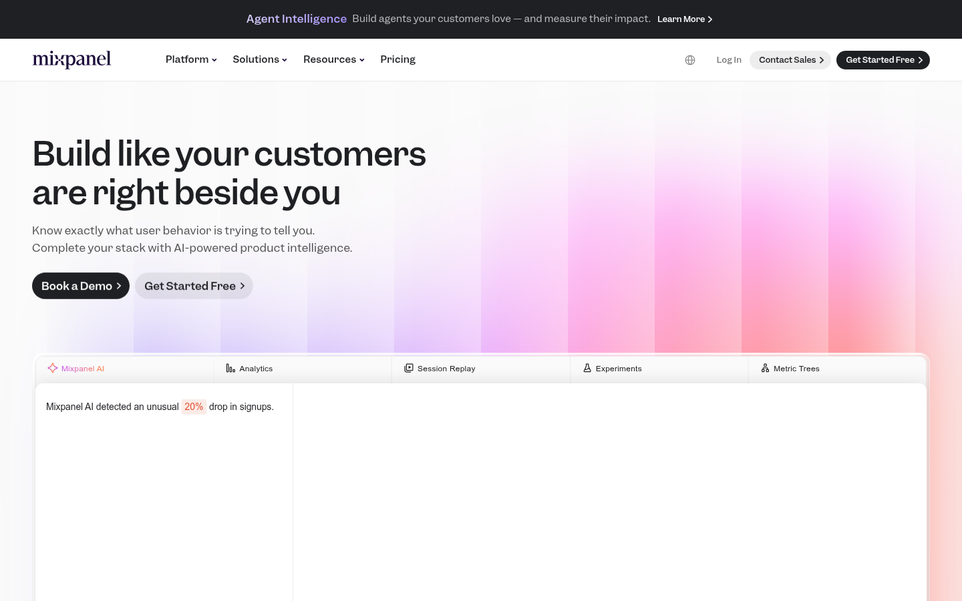The width and height of the screenshot is (962, 601).
Task: Switch to the Analytics tab
Action: click(x=303, y=369)
